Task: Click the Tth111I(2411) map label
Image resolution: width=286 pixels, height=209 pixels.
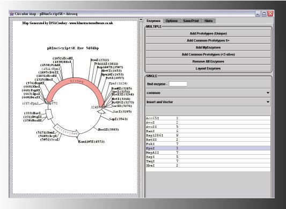Action: coord(106,63)
